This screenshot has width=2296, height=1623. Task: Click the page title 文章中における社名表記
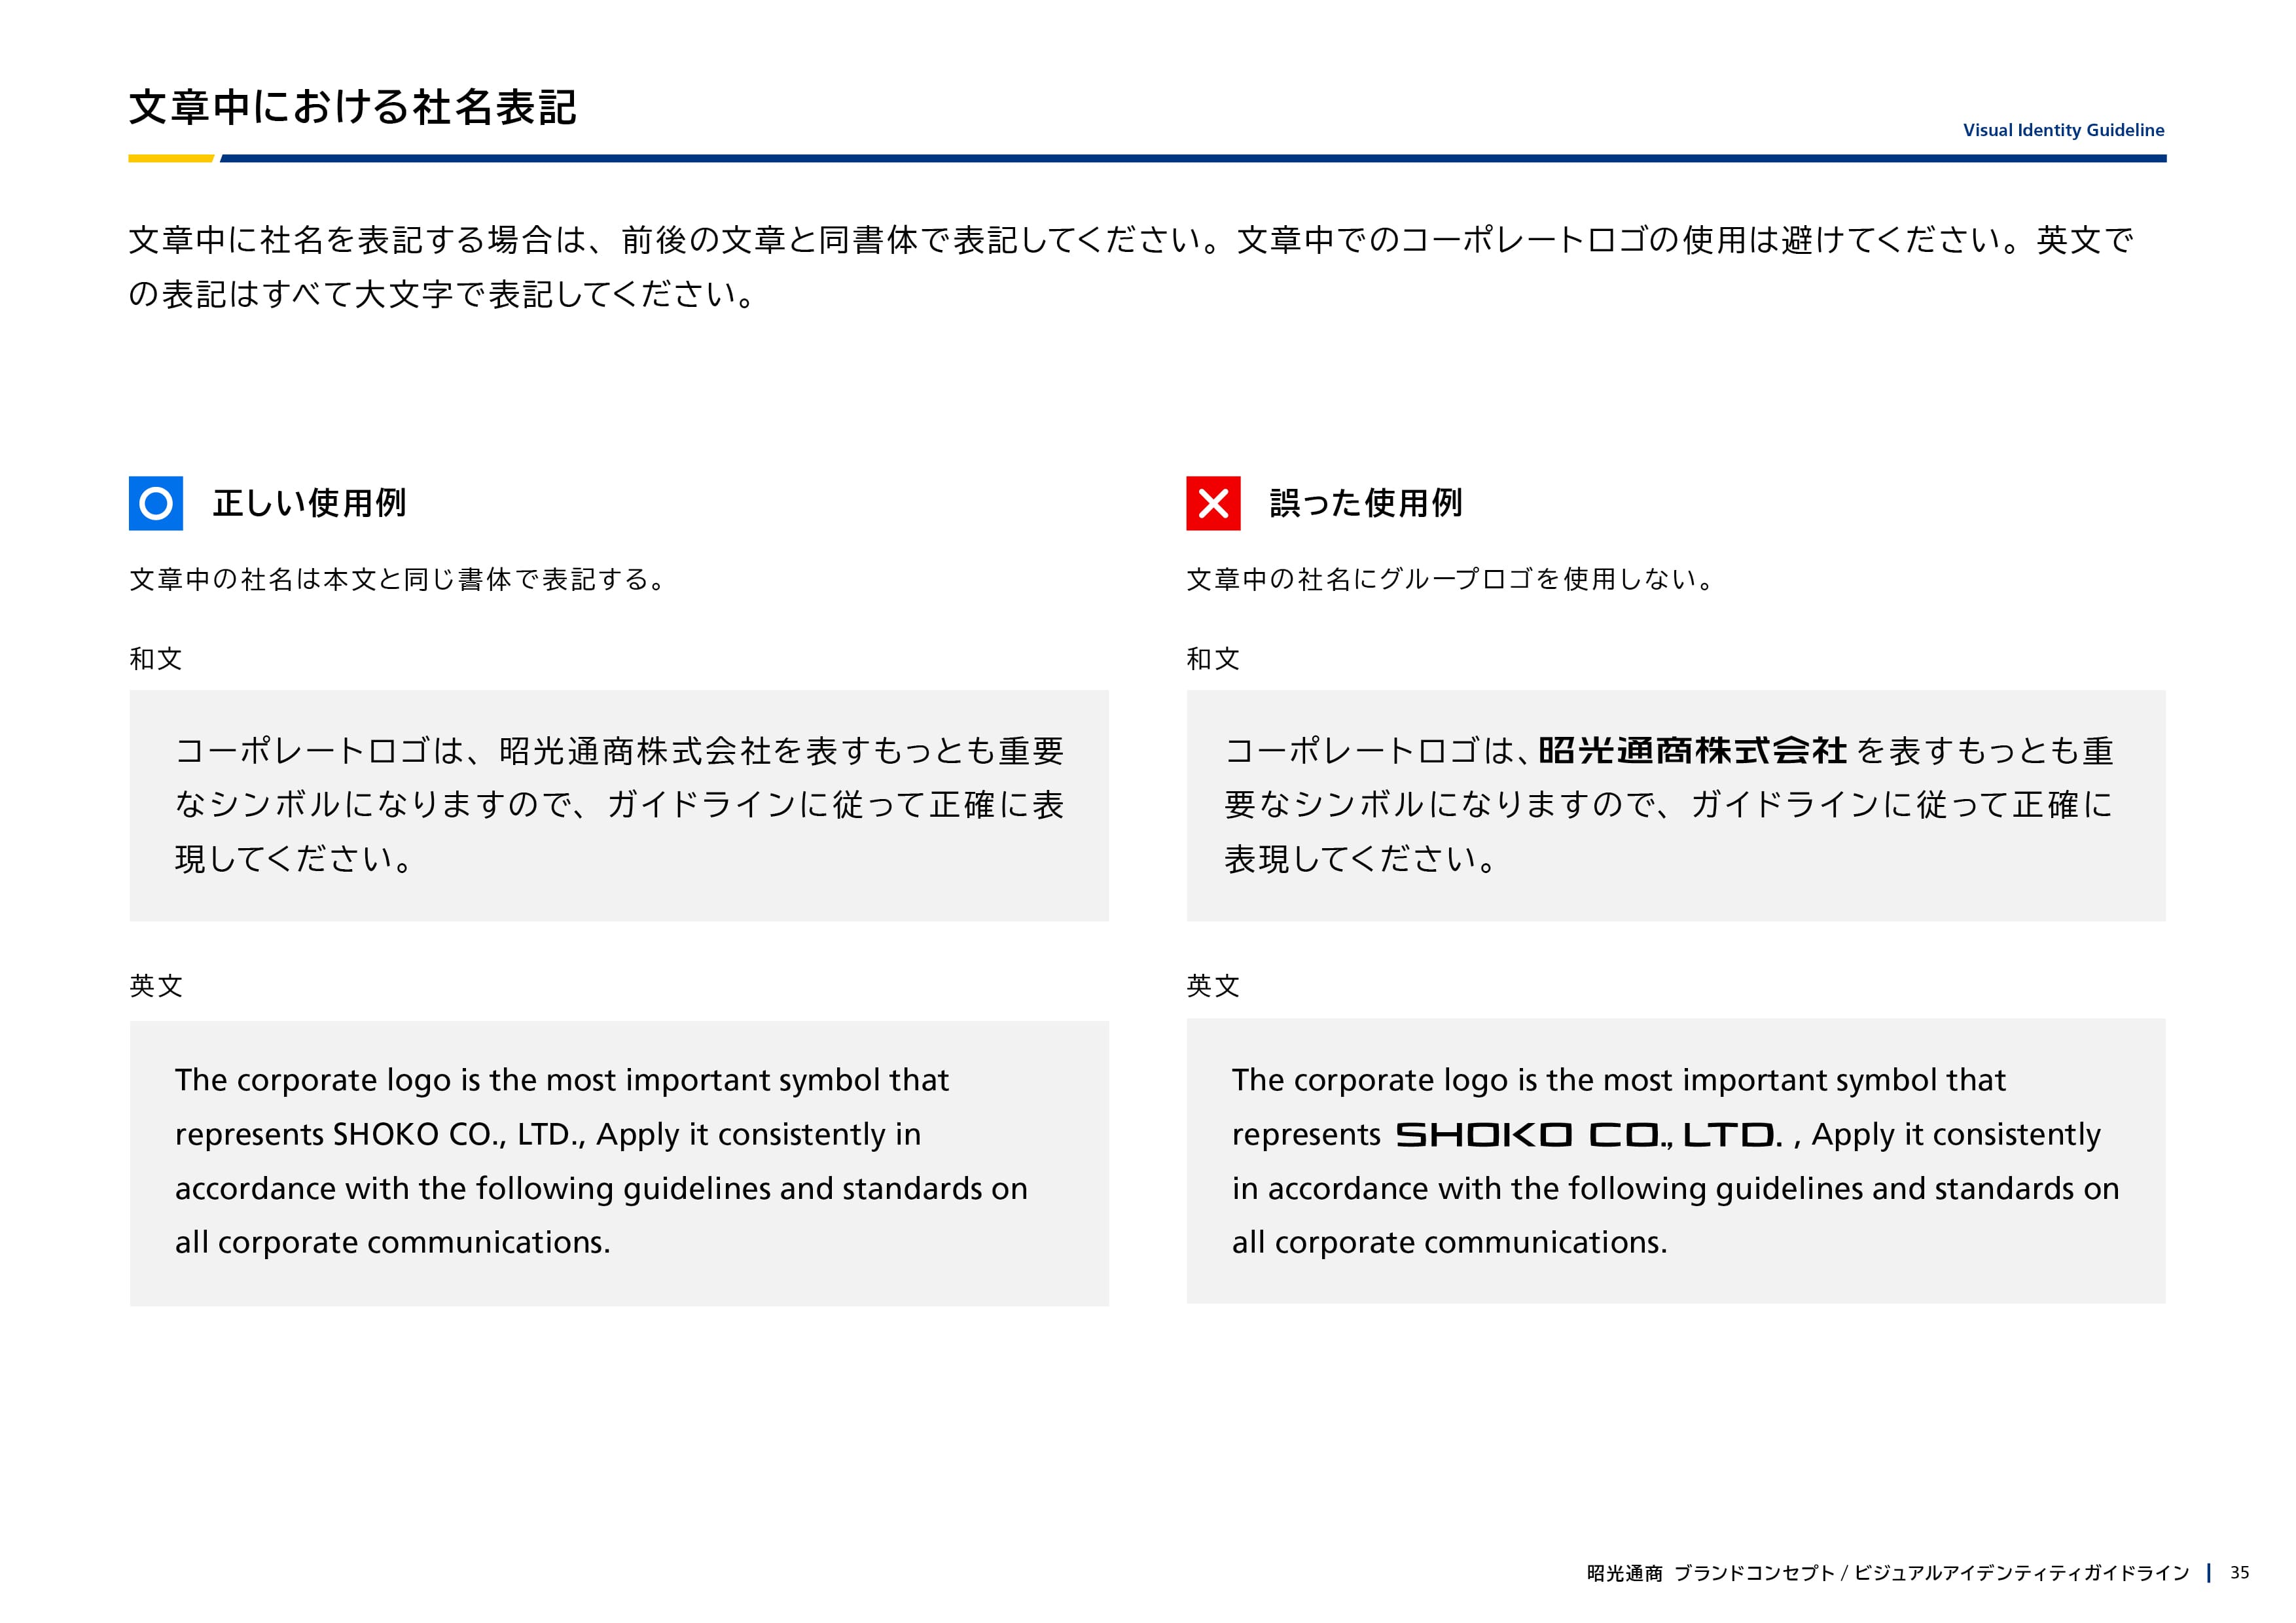point(352,107)
